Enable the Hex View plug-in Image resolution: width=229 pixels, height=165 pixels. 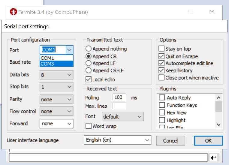pos(162,113)
